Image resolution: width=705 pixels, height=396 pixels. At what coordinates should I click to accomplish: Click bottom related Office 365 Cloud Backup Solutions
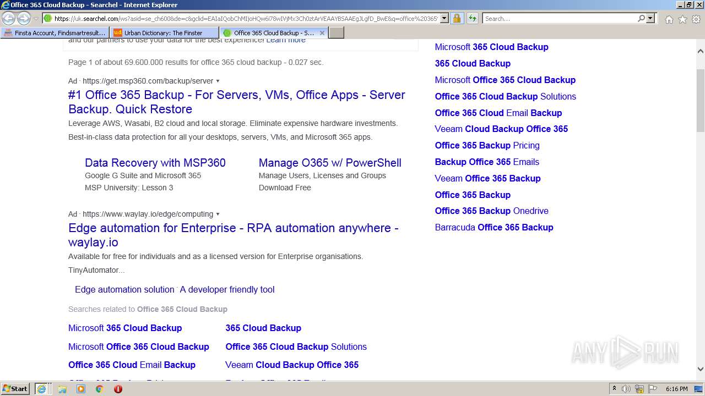296,346
